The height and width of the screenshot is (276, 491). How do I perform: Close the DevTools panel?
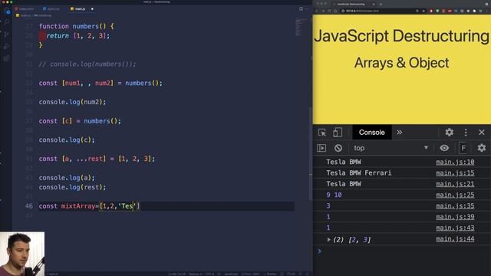coord(482,133)
